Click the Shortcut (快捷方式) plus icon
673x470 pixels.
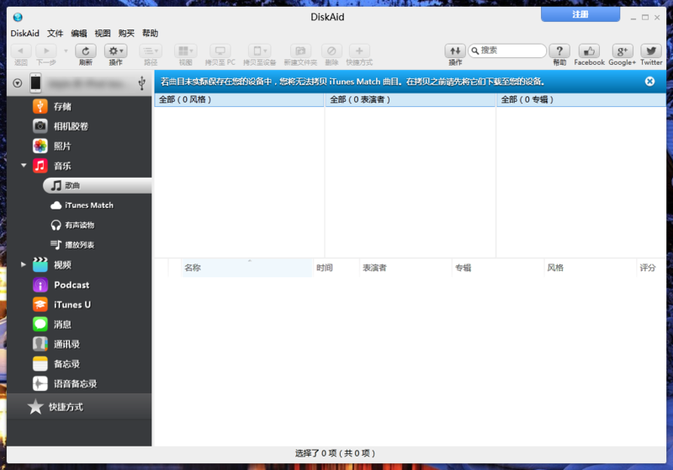359,51
